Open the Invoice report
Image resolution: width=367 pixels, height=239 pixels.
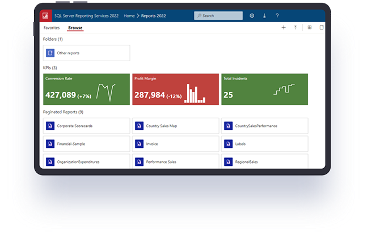click(x=175, y=144)
